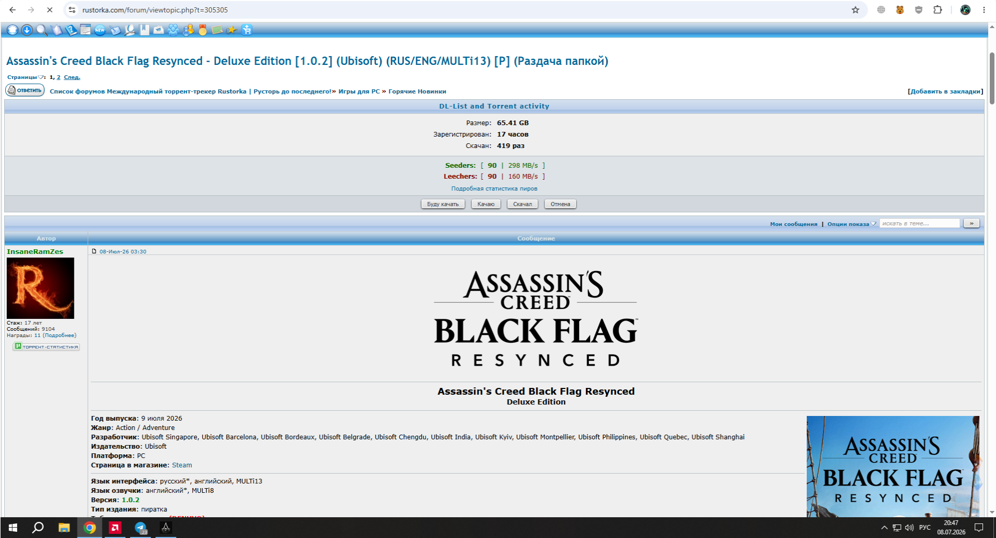Open the white bookmark page icon
Viewport: 996px width, 538px height.
144,30
